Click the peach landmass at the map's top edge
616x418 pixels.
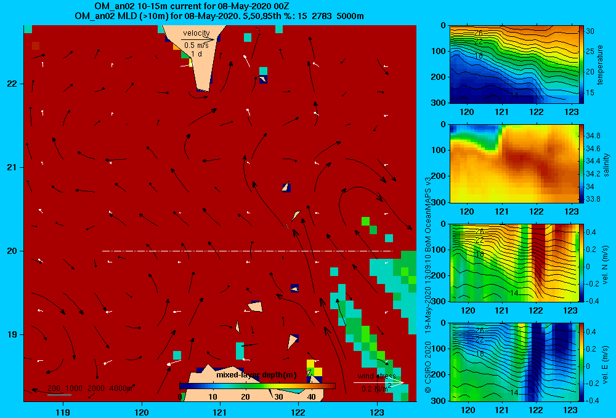click(198, 55)
